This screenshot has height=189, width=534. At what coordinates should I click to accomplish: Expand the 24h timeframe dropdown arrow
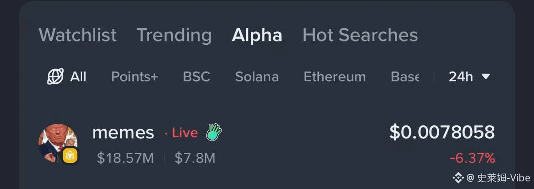click(x=486, y=77)
